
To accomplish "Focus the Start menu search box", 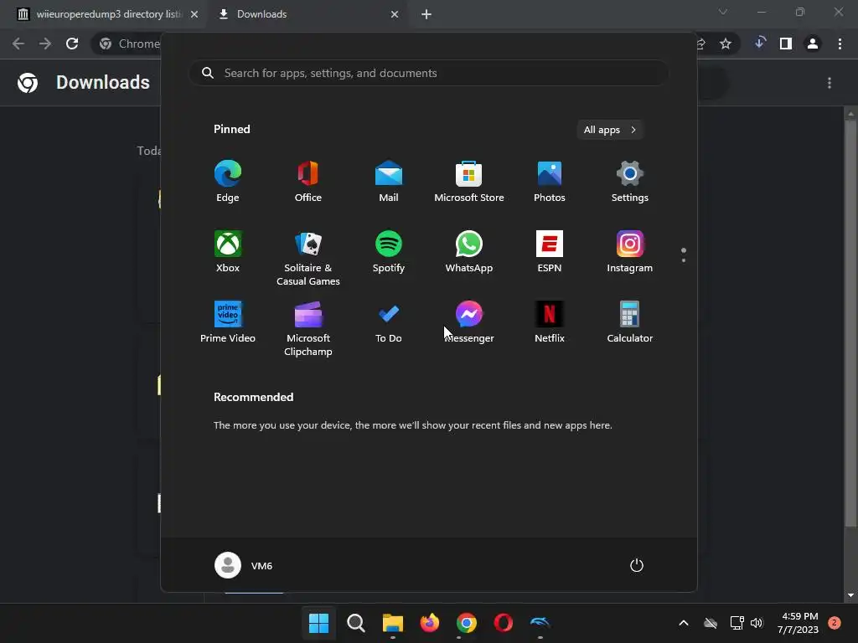I will [429, 73].
